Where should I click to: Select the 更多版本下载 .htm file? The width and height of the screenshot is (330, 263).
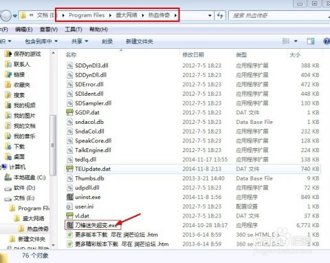(x=116, y=235)
